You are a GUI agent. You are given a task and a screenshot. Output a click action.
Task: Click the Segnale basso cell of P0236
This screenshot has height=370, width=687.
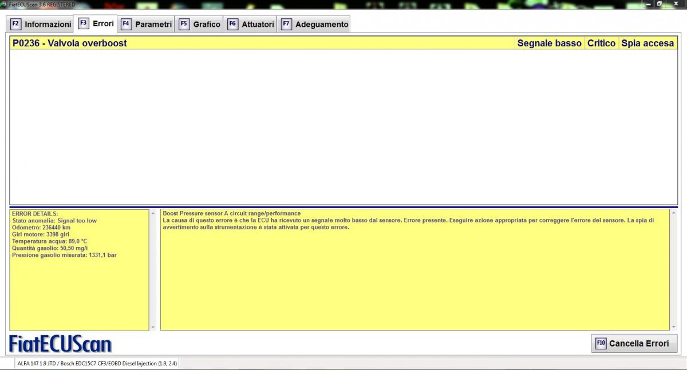click(549, 43)
